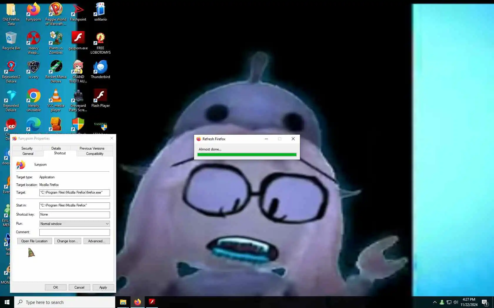This screenshot has width=494, height=308.
Task: Select the Chrome icon labeled literally unusable
Action: click(x=34, y=96)
